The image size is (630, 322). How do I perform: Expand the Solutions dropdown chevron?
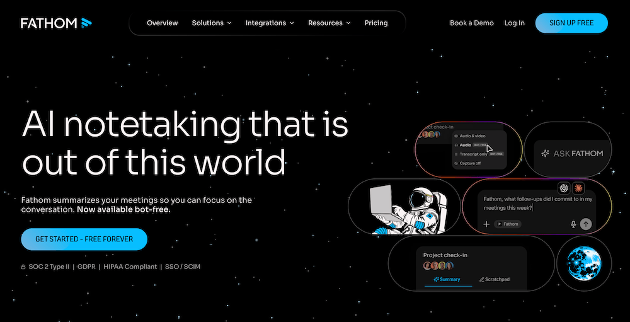click(229, 23)
